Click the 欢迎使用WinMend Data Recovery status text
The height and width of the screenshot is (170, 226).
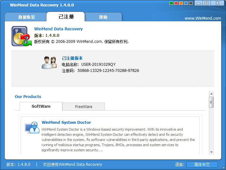[73, 165]
